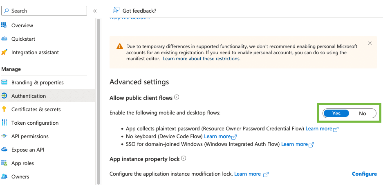Switch public client flows toggle to No
The width and height of the screenshot is (383, 185).
point(362,113)
